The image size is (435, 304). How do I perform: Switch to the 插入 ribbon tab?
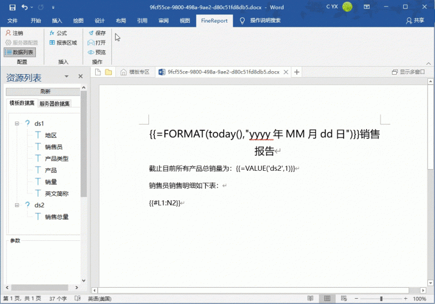57,20
